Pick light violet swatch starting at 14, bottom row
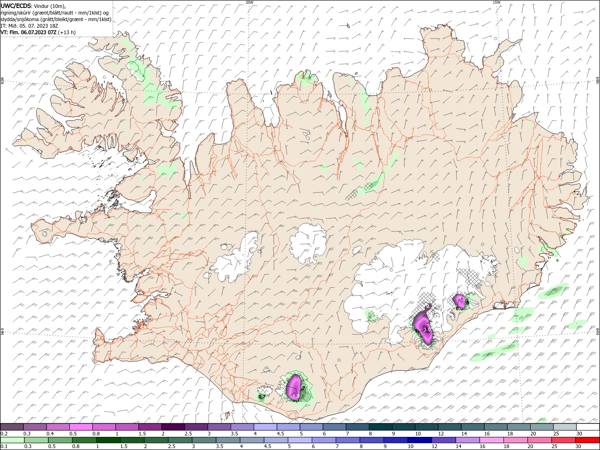The image size is (600, 450). [468, 440]
